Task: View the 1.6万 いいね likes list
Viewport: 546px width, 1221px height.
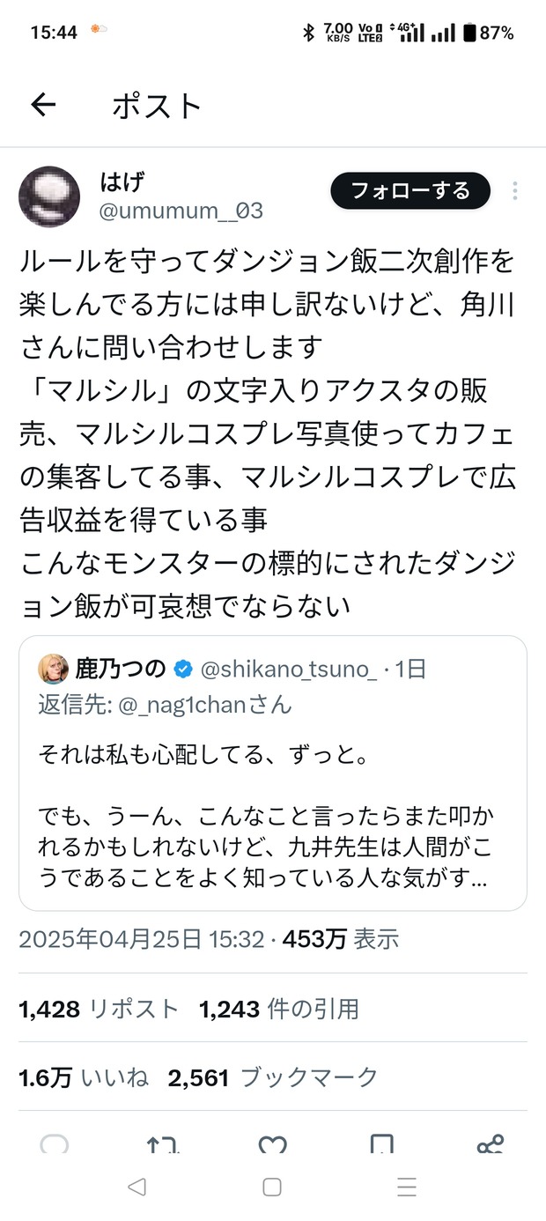Action: click(84, 1077)
